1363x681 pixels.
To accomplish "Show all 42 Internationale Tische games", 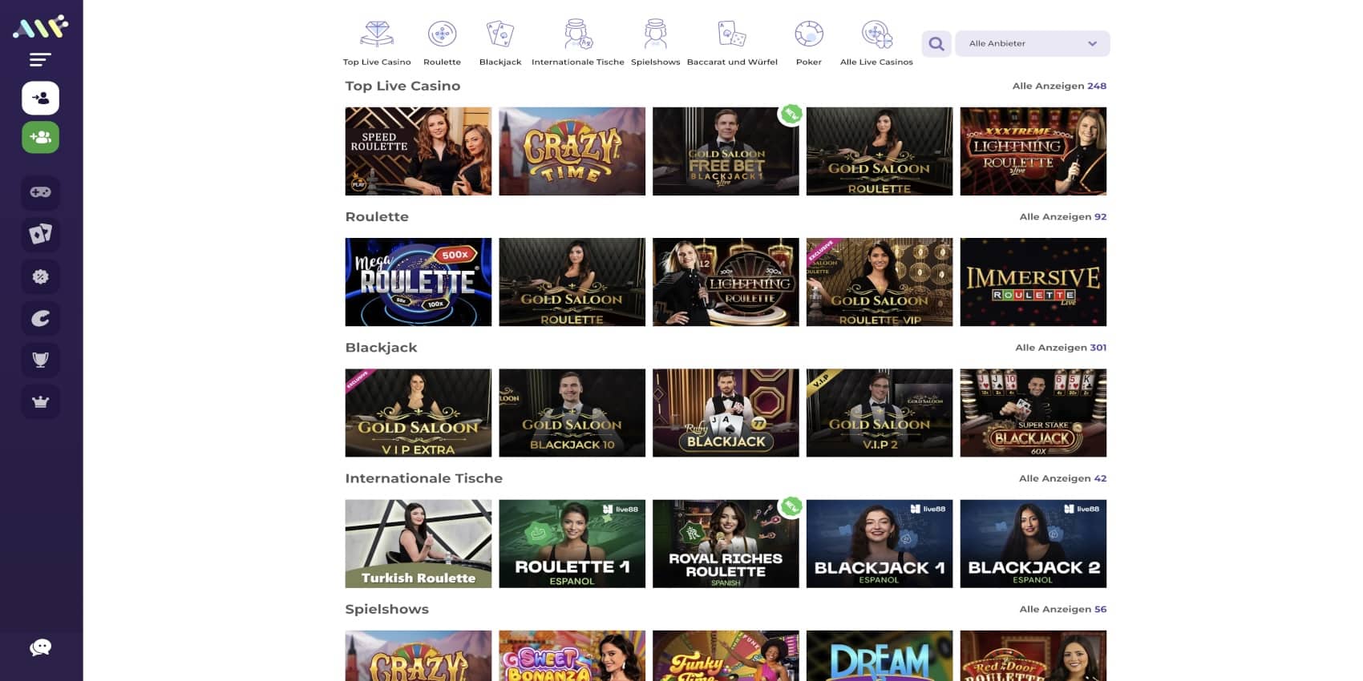I will pos(1062,478).
